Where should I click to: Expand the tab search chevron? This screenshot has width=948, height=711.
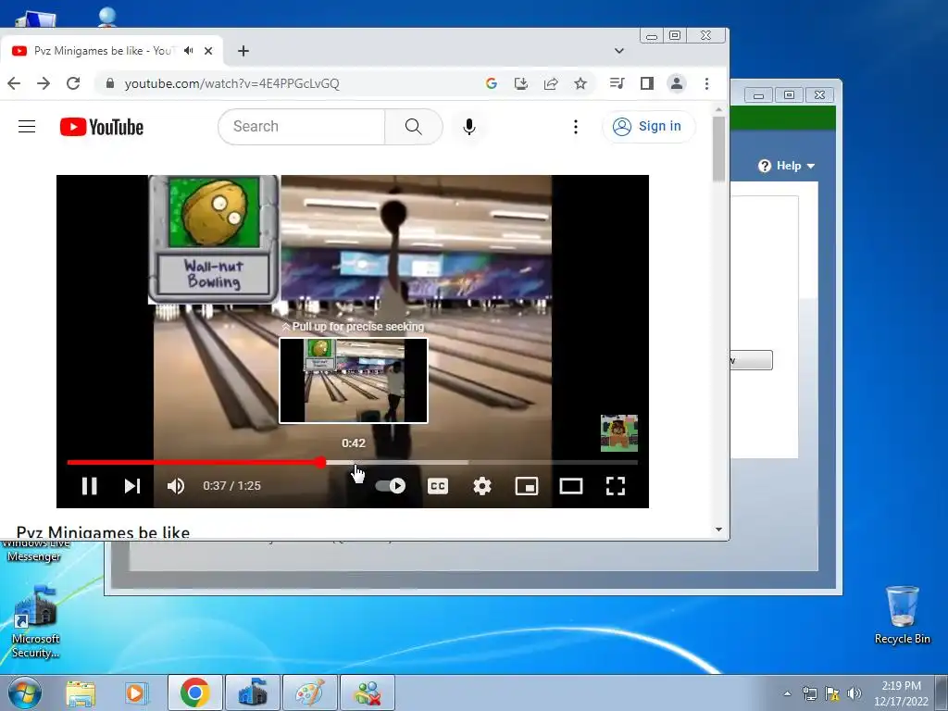pyautogui.click(x=619, y=51)
